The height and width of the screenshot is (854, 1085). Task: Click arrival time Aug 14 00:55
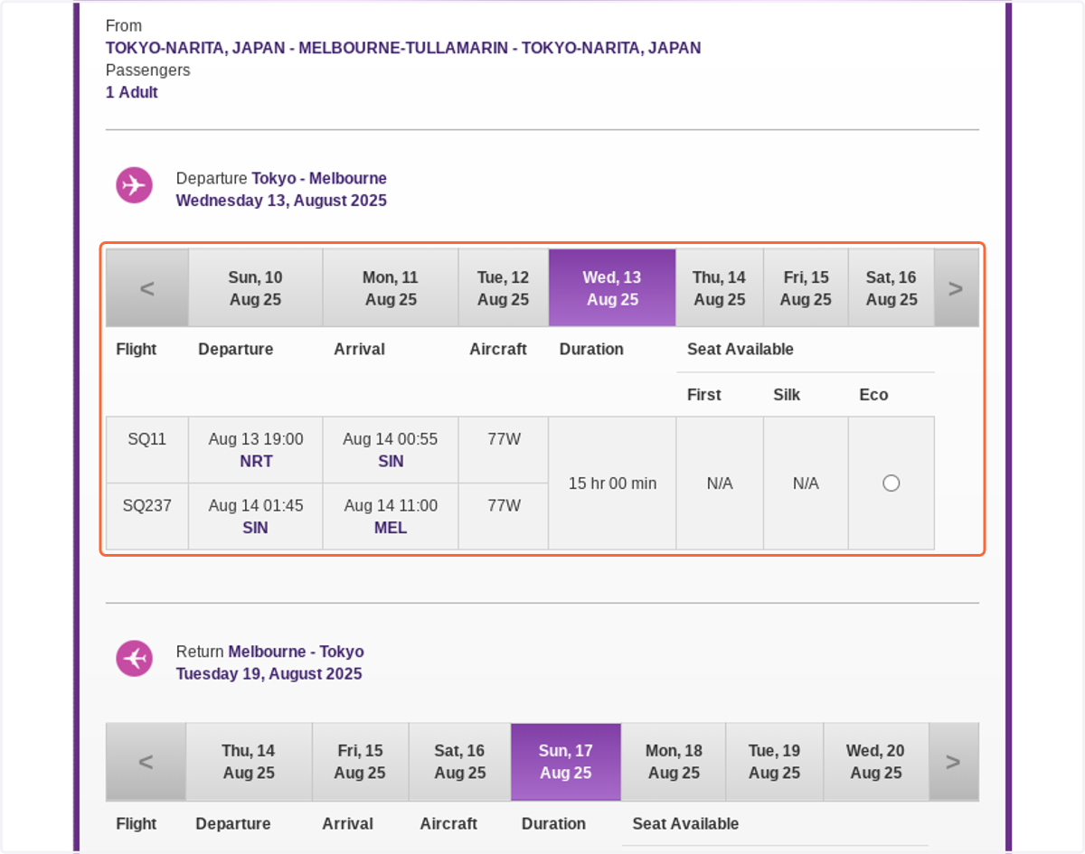(x=391, y=439)
